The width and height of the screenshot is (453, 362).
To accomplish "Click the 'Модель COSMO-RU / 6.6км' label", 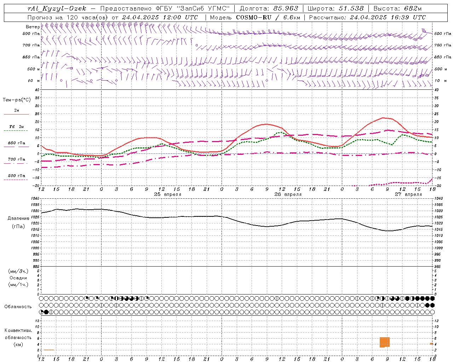I will click(x=255, y=17).
